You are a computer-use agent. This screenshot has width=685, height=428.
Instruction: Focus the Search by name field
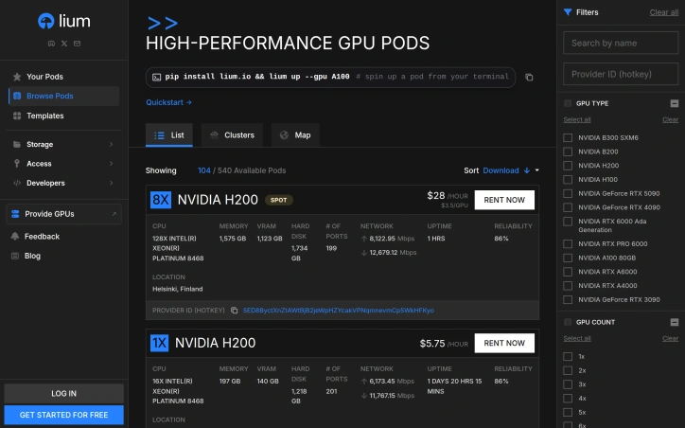[x=621, y=43]
